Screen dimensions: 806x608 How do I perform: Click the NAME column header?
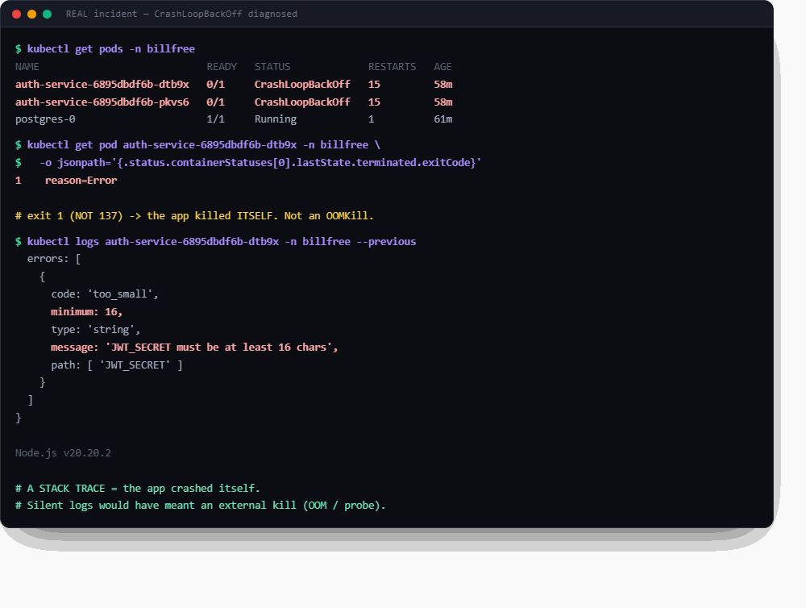27,67
